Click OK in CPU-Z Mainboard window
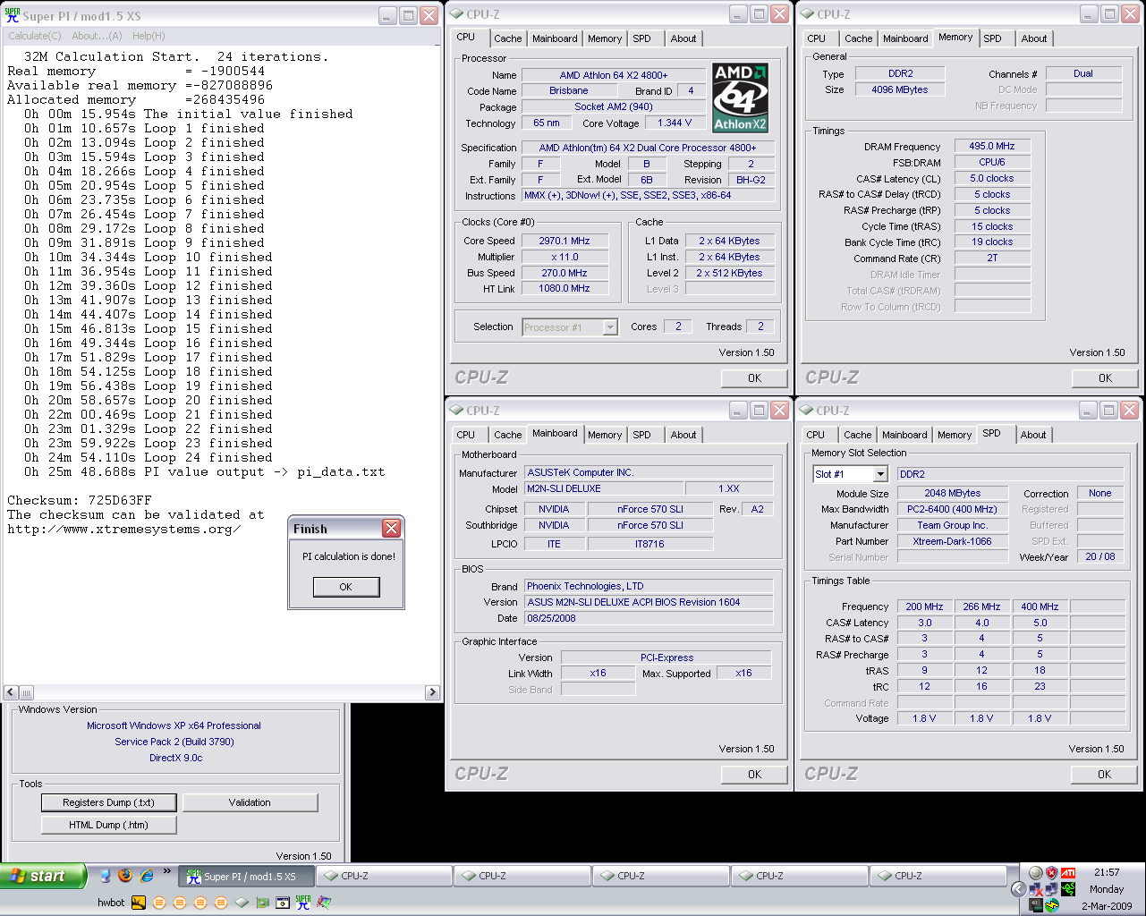This screenshot has width=1146, height=916. point(754,774)
